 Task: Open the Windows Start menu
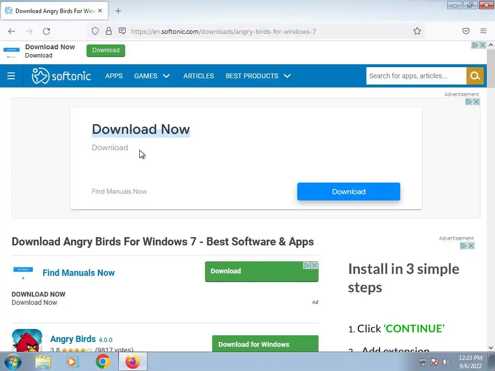pos(13,361)
